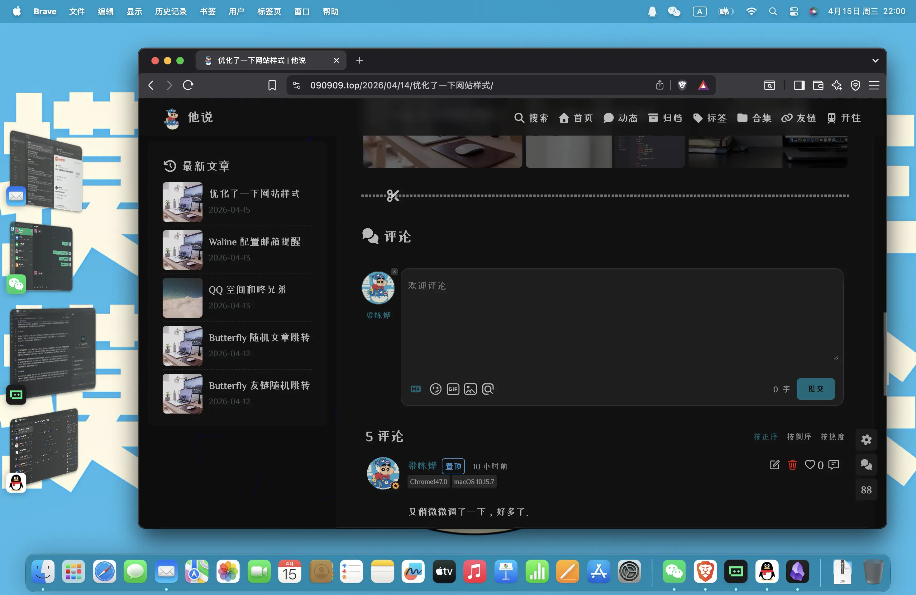Open the emoji picker in comment box

[x=435, y=389]
